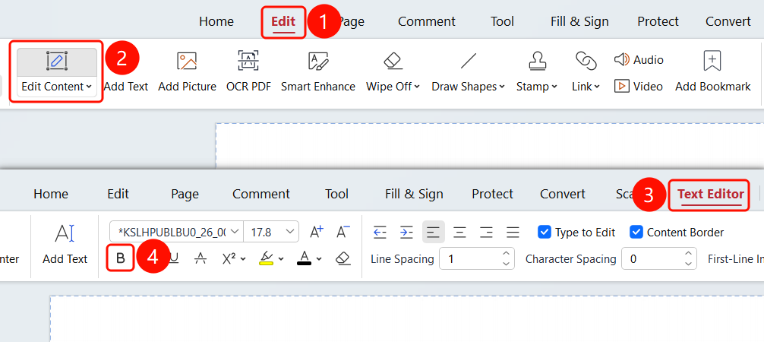Increase font size with A+ icon

coord(317,232)
